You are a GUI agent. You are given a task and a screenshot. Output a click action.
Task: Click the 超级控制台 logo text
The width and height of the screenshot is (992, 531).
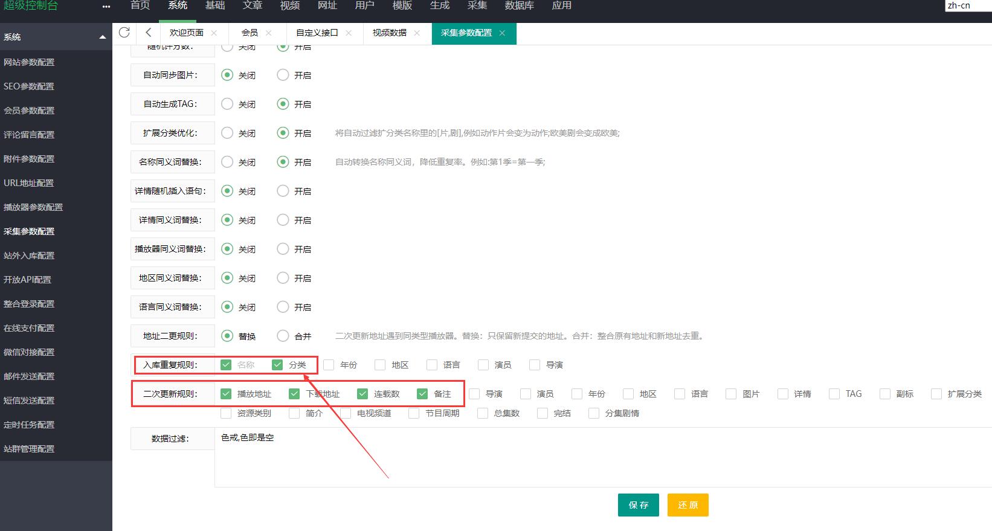31,5
